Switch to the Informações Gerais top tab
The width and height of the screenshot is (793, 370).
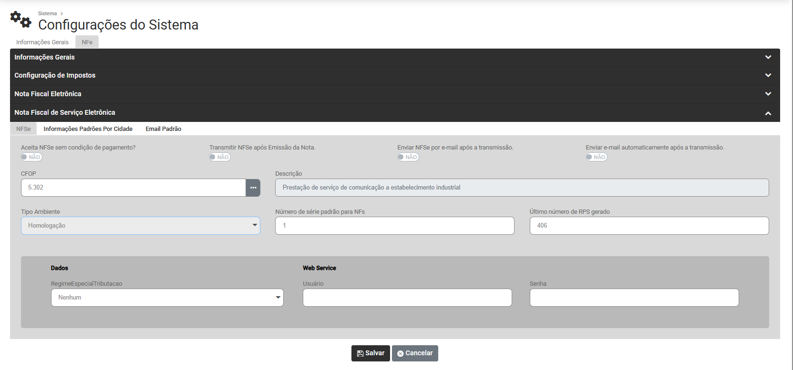pyautogui.click(x=42, y=42)
